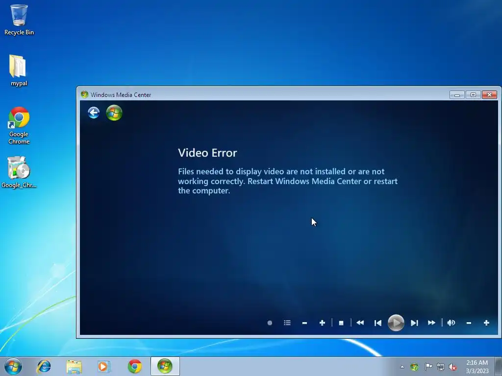Click the large Play button
502x376 pixels.
396,323
